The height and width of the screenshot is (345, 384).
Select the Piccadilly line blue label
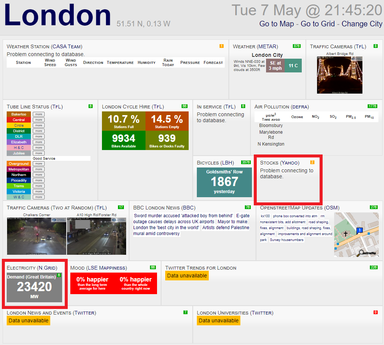(19, 180)
